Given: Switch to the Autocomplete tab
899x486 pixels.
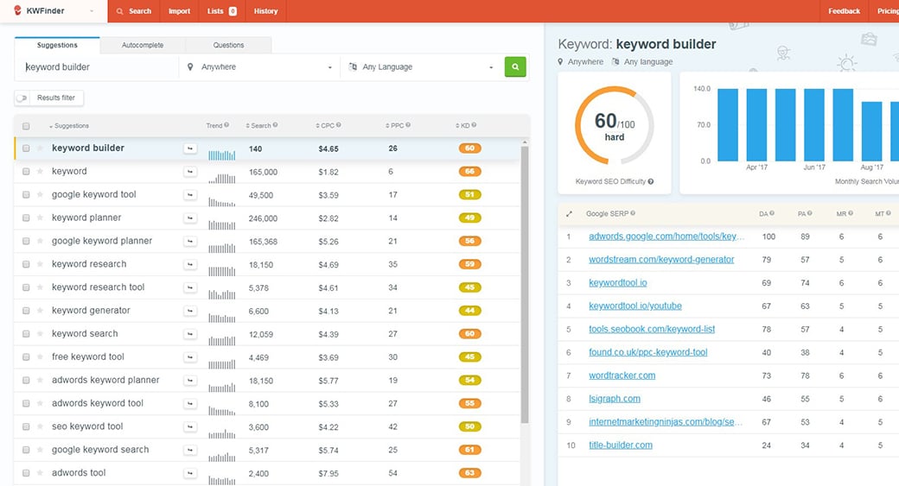Looking at the screenshot, I should (143, 45).
